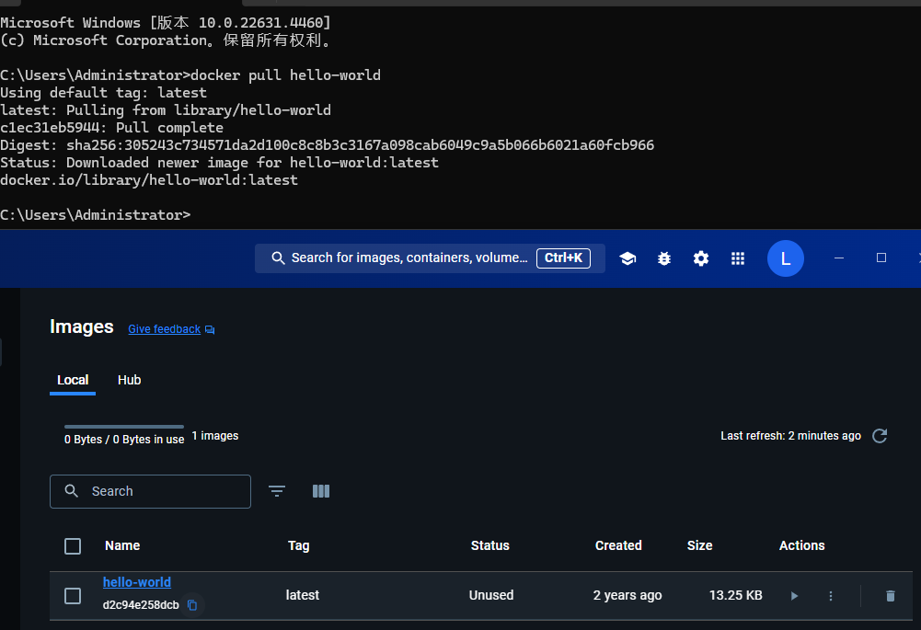This screenshot has width=921, height=630.
Task: Click the terminal 'docker pull hello-world' command line
Action: [190, 75]
